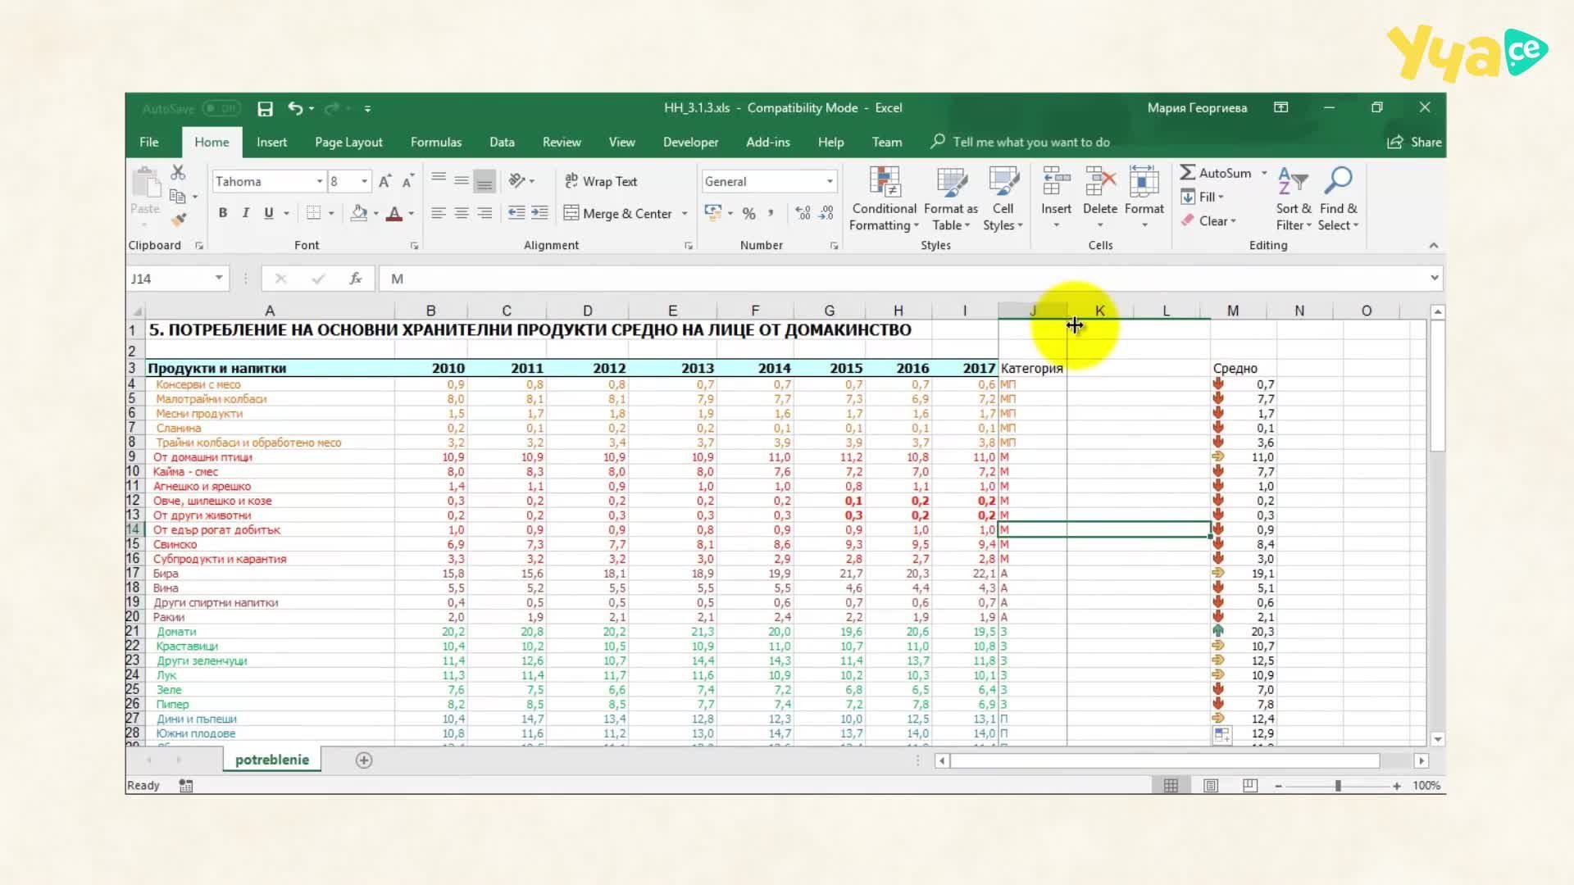Open Conditional Formatting

[884, 199]
